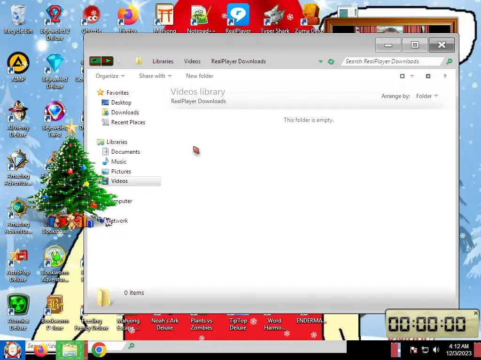This screenshot has height=360, width=481.
Task: Click the RealPlayer desktop icon
Action: 238,19
